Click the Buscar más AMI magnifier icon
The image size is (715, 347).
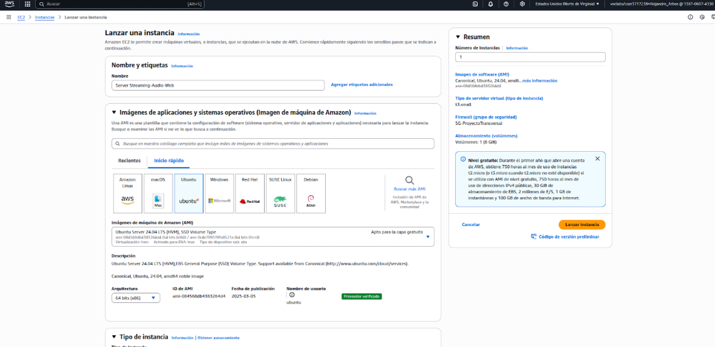click(409, 181)
